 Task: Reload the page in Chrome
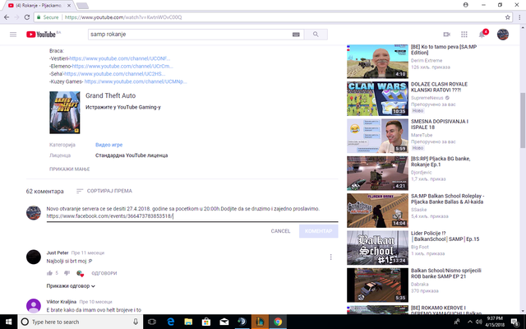click(x=27, y=17)
